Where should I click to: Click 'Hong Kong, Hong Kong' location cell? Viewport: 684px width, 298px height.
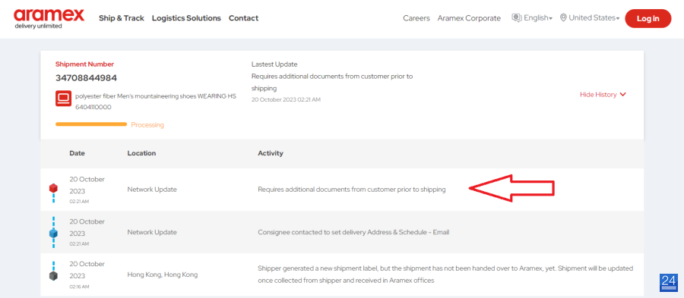coord(163,275)
